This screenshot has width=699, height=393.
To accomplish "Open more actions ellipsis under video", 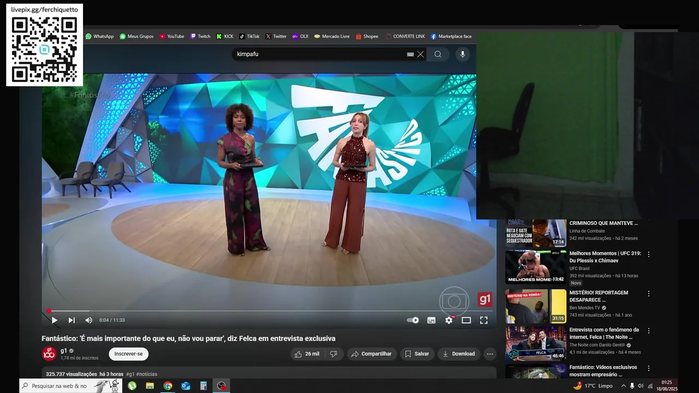I will 490,354.
